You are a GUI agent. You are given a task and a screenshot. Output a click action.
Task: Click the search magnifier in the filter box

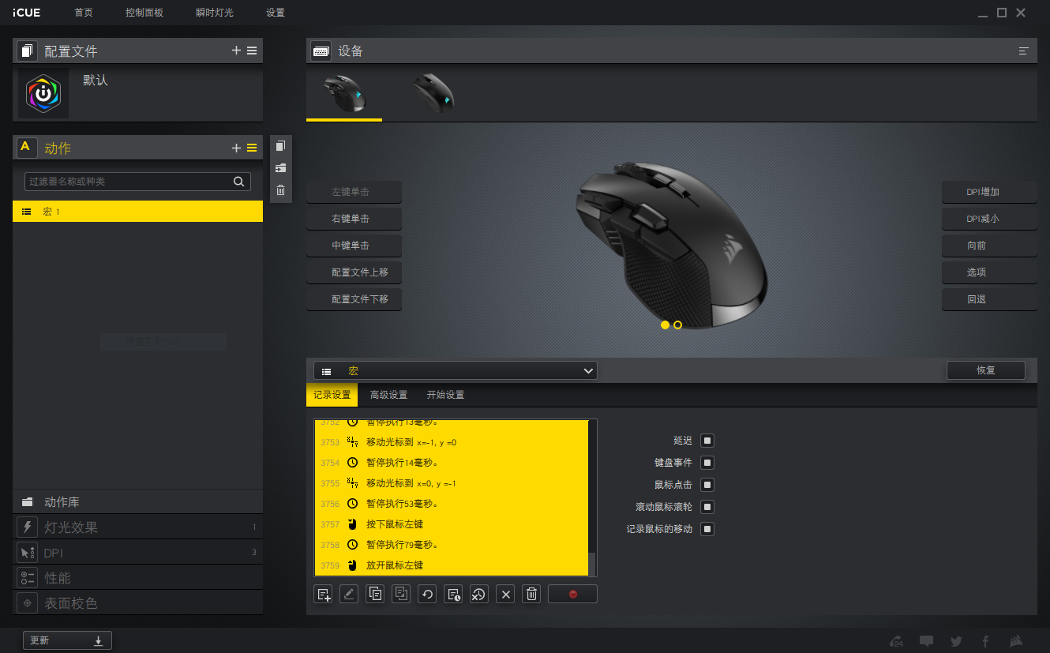tap(239, 182)
